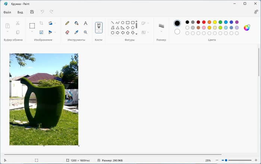The image size is (261, 164).
Task: Click the zoom out minus button
Action: tap(217, 160)
